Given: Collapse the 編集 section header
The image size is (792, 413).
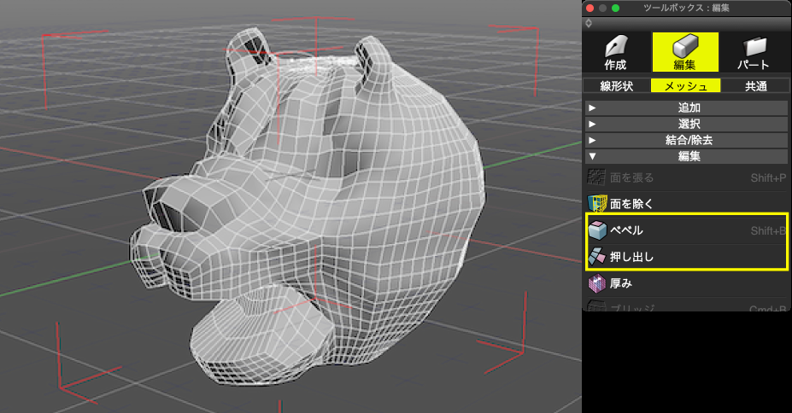Looking at the screenshot, I should (x=687, y=157).
